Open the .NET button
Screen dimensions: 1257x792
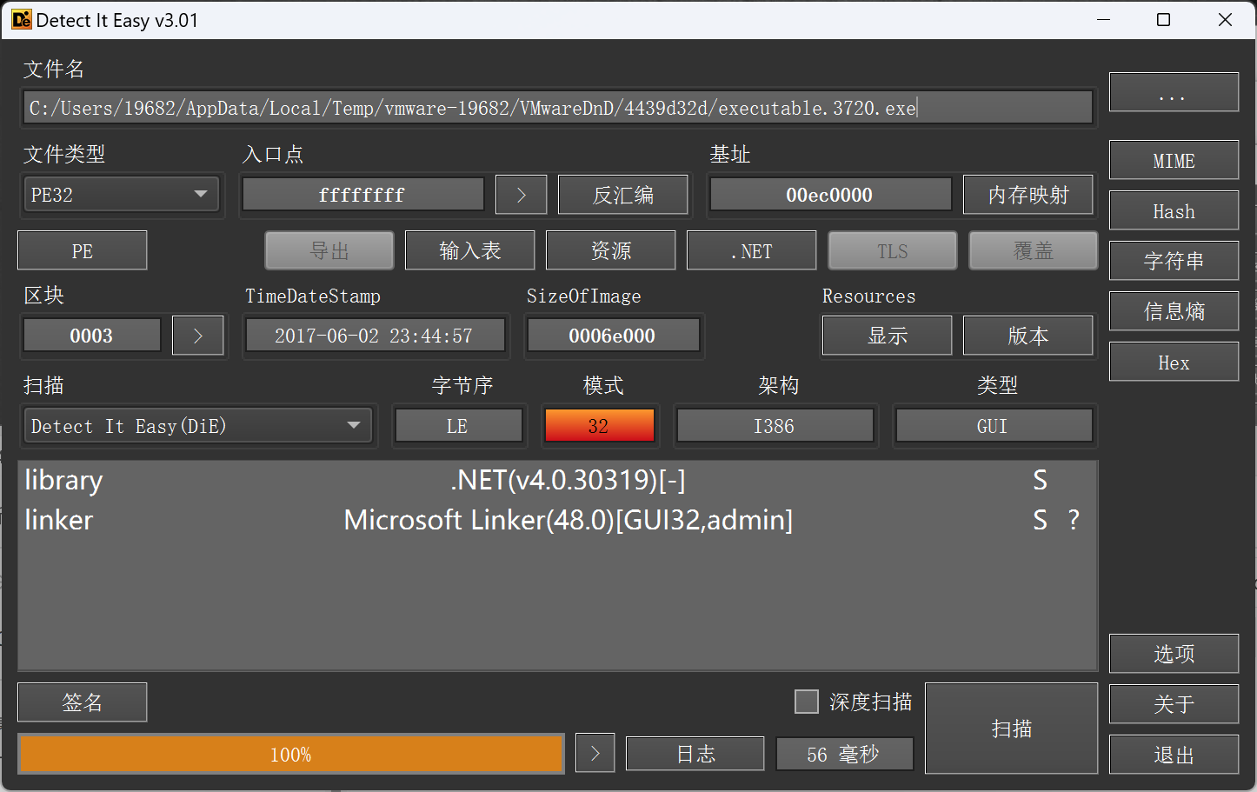tap(752, 250)
